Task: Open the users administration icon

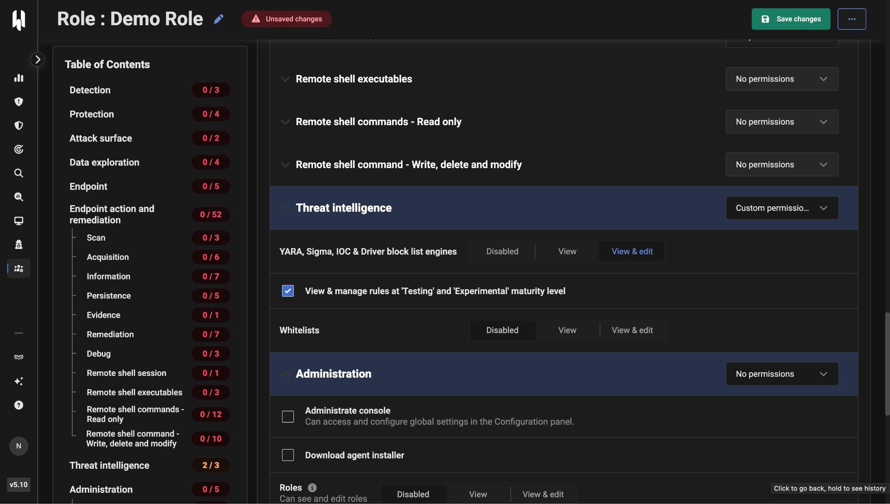Action: 19,269
